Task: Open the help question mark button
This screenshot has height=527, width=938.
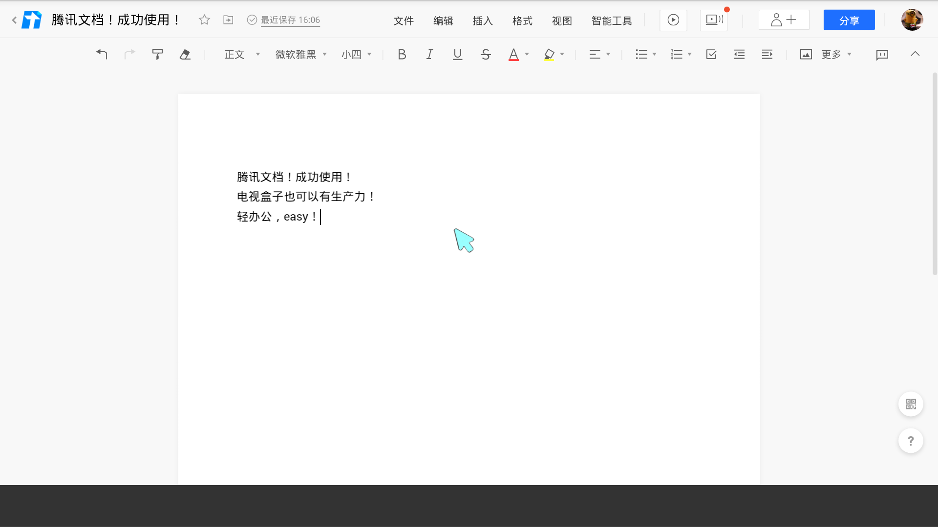Action: tap(911, 441)
